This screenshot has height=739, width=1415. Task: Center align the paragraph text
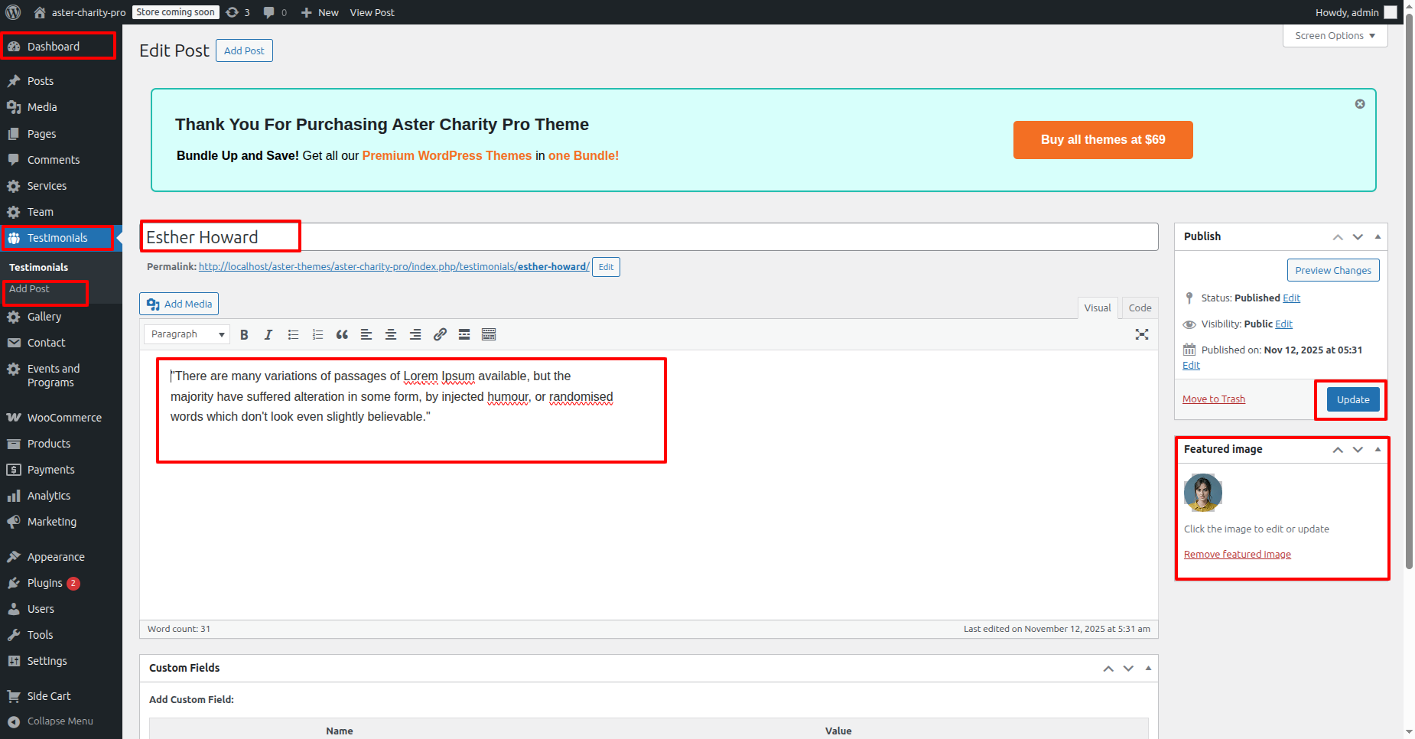click(391, 334)
